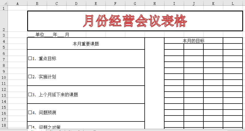Click the 实施计划 text label
This screenshot has width=245, height=131.
[48, 77]
